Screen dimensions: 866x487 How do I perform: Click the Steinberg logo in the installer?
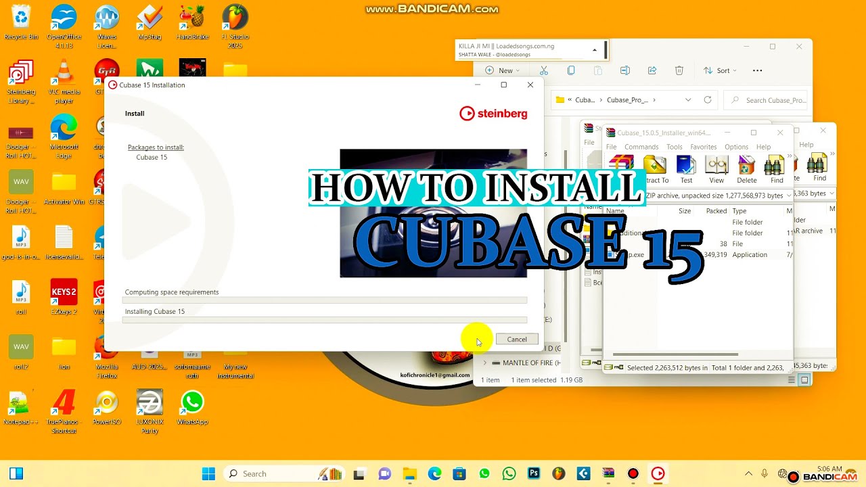click(493, 114)
